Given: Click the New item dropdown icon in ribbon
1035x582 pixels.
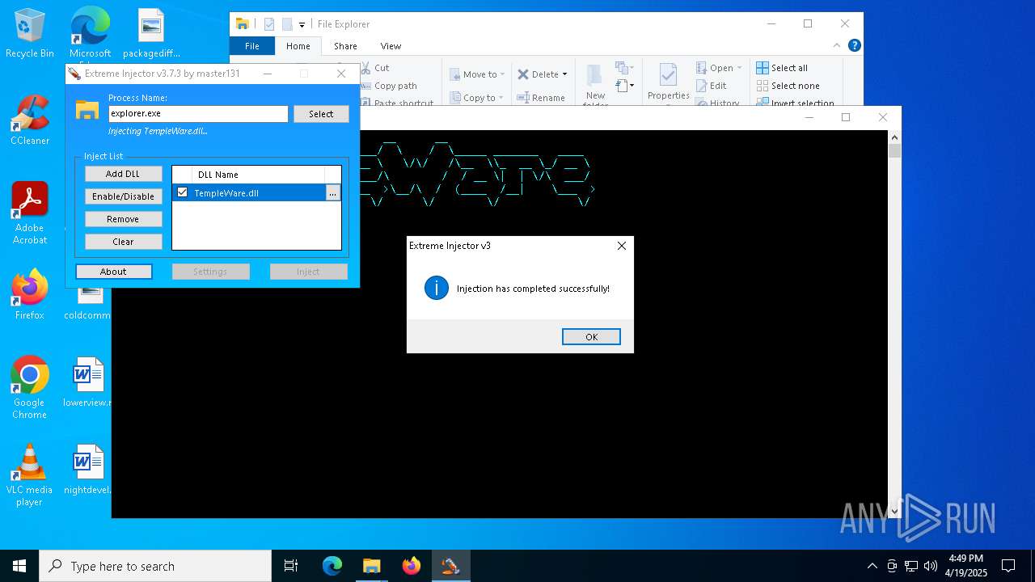Looking at the screenshot, I should point(623,68).
